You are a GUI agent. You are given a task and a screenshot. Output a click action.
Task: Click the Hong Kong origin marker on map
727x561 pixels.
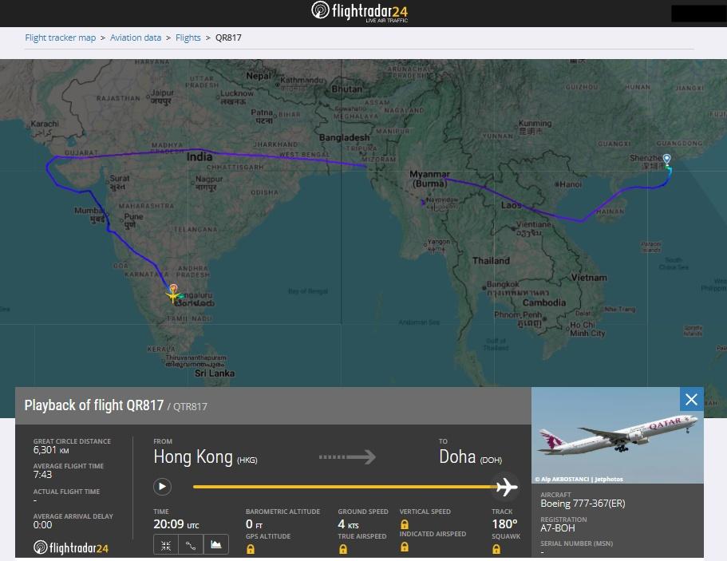pyautogui.click(x=667, y=160)
